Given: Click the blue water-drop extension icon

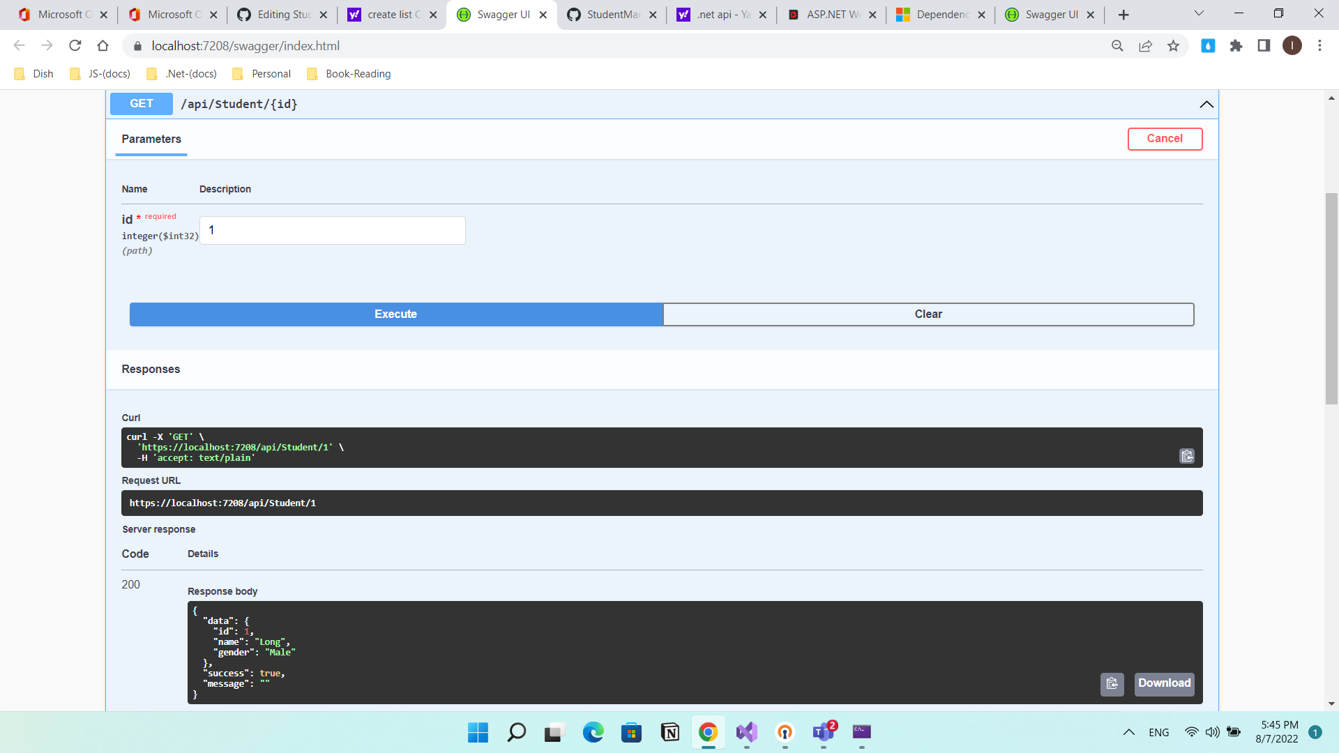Looking at the screenshot, I should (1209, 45).
